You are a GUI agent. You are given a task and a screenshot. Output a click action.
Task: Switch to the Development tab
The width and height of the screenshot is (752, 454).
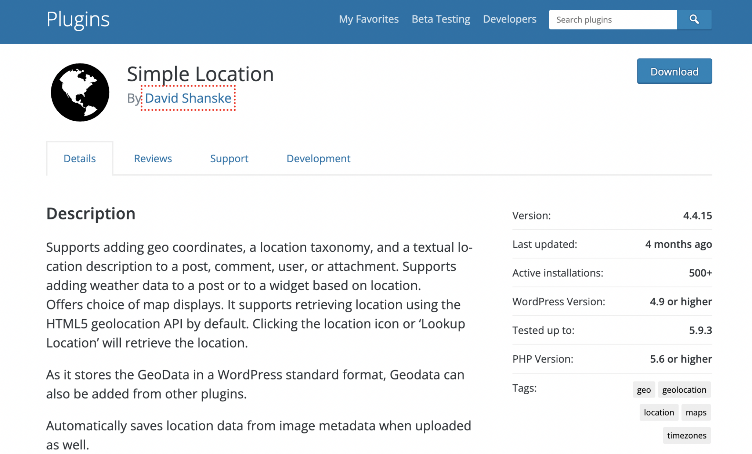[x=318, y=158]
